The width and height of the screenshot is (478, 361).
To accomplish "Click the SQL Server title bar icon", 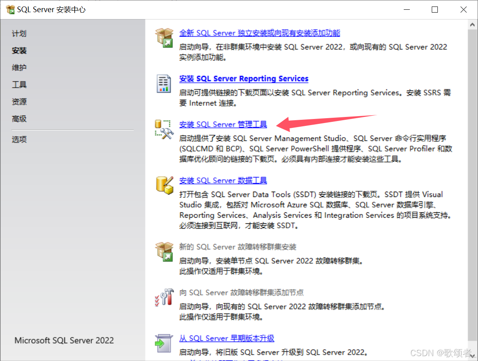I will click(11, 9).
